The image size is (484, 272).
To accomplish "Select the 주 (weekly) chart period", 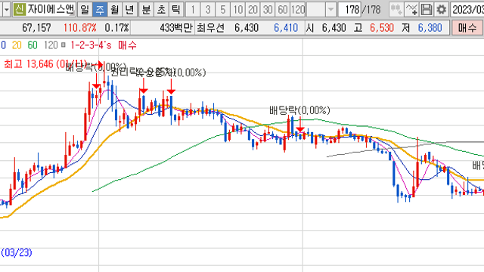I will 100,10.
